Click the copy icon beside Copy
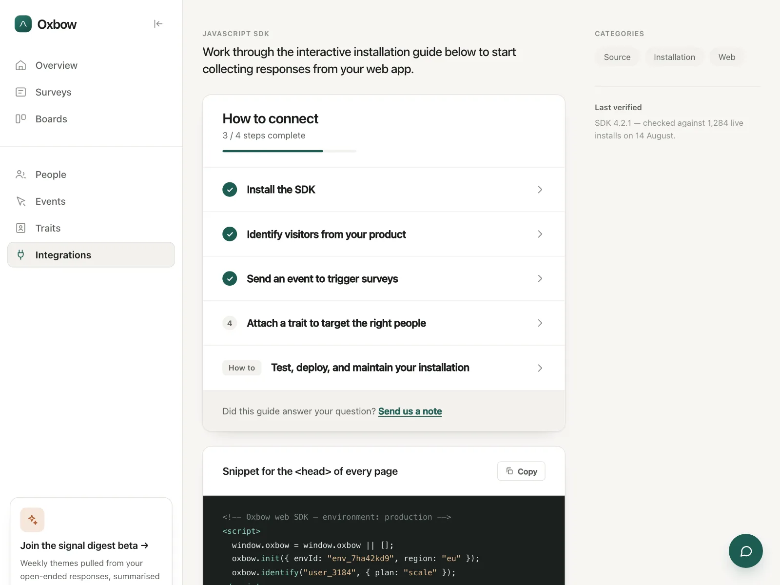Viewport: 780px width, 585px height. tap(509, 471)
